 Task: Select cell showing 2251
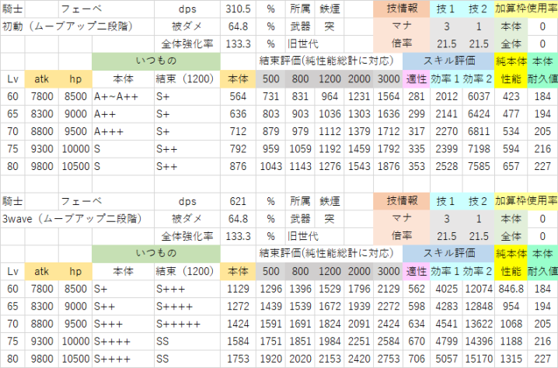(359, 342)
